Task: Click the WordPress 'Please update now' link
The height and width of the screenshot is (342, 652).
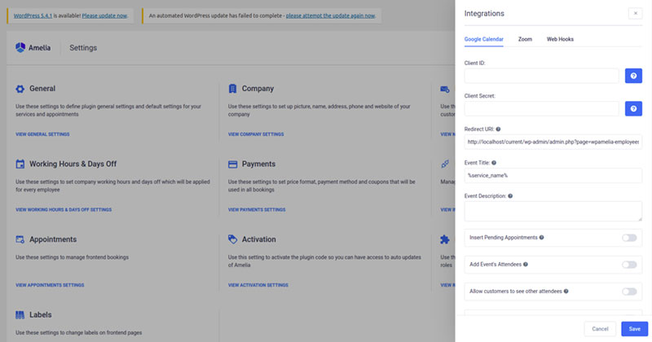Action: tap(104, 15)
